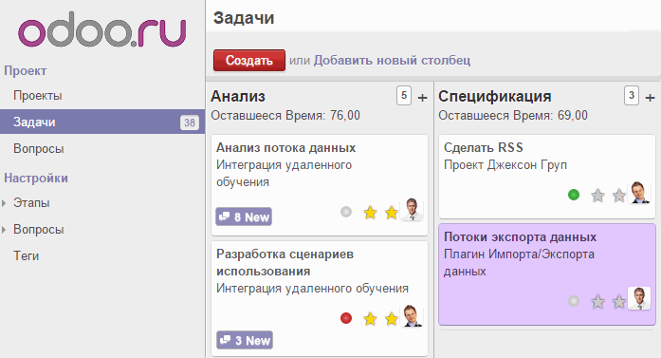This screenshot has height=358, width=661.
Task: Select Теги in the sidebar menu
Action: click(x=27, y=255)
